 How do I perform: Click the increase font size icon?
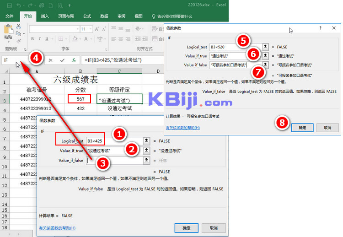pos(96,29)
